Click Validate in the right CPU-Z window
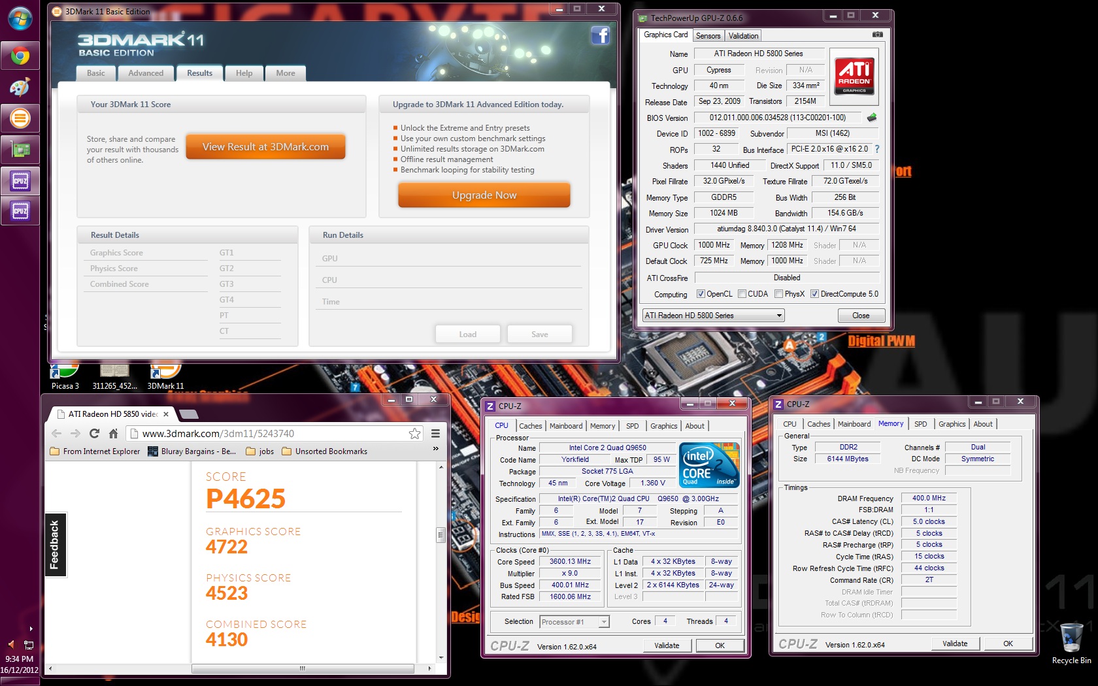Screen dimensions: 1098x686 click(x=955, y=644)
